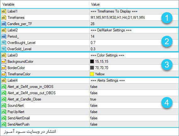179x136 pixels.
Task: Change the PopUpAlert false value
Action: point(94,112)
